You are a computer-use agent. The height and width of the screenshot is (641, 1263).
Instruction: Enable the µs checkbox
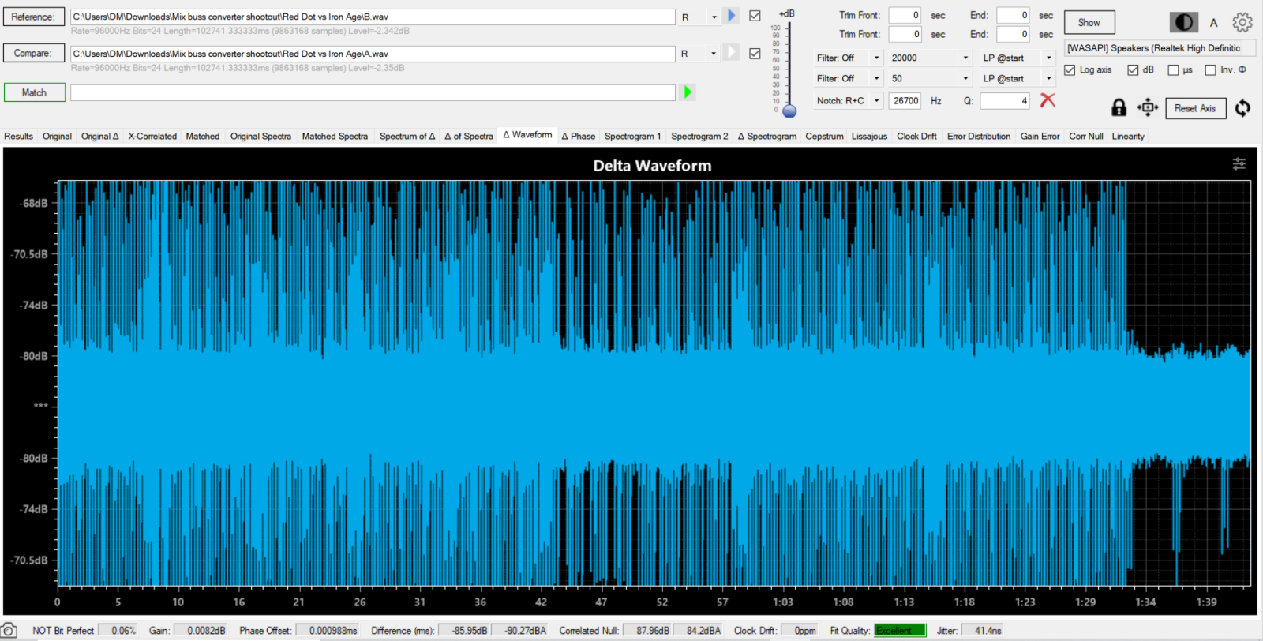click(1173, 69)
